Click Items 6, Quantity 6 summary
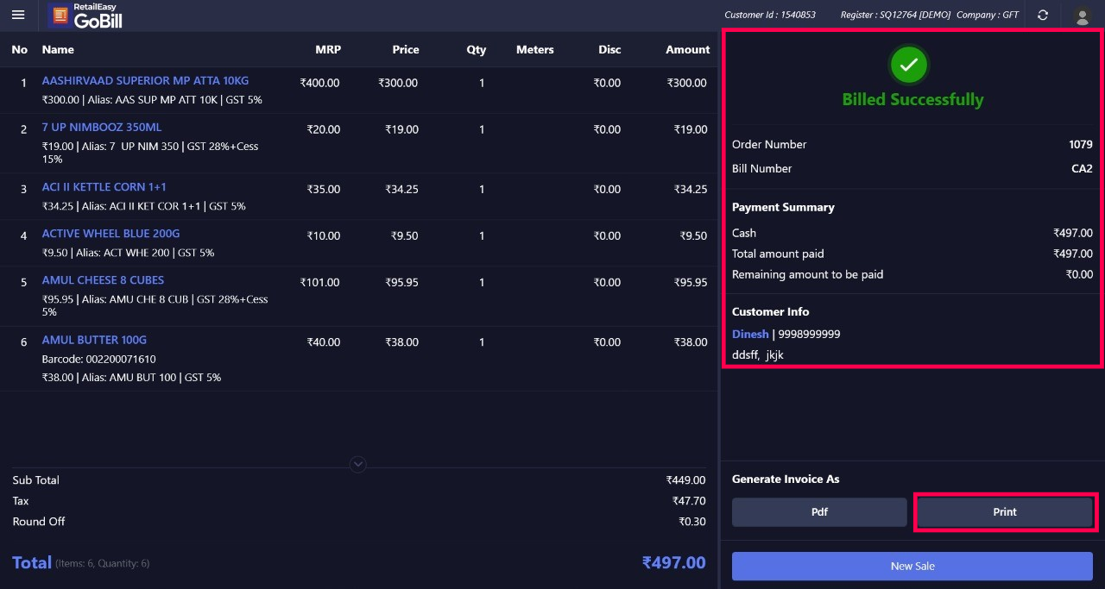This screenshot has width=1105, height=589. (103, 564)
